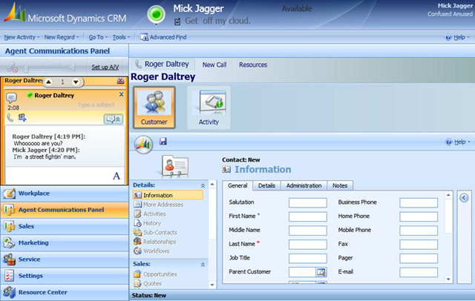Image resolution: width=475 pixels, height=301 pixels.
Task: Click the hang-up phone icon in A/V bar
Action: [x=13, y=67]
